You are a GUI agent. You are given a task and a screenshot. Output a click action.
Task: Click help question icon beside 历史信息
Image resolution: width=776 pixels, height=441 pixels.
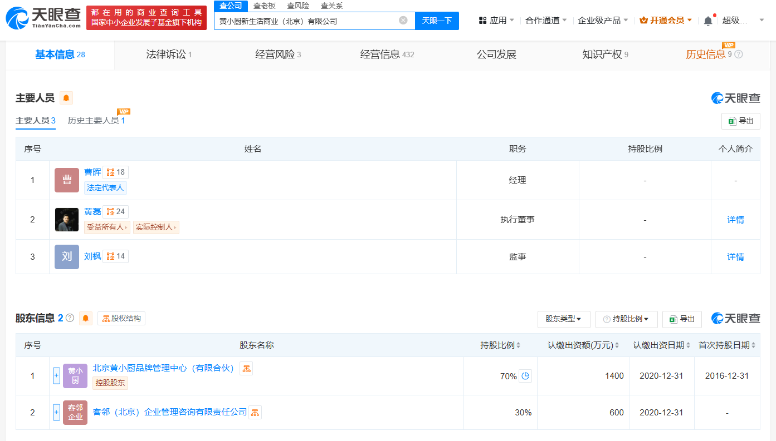tap(739, 54)
